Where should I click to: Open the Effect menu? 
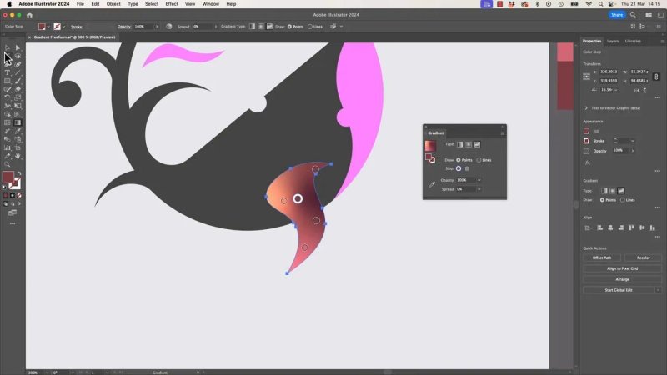coord(172,4)
